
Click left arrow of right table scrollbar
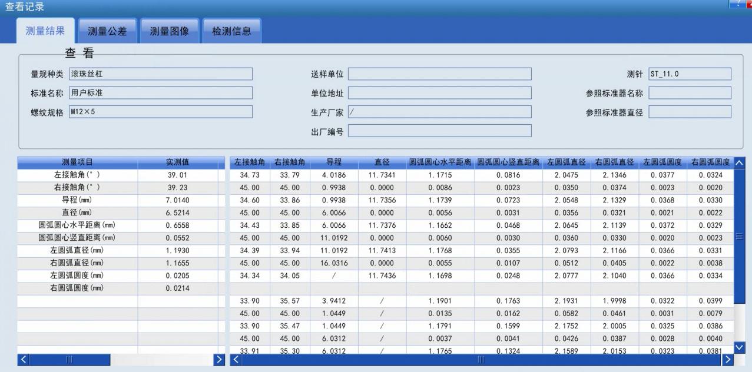coord(235,359)
